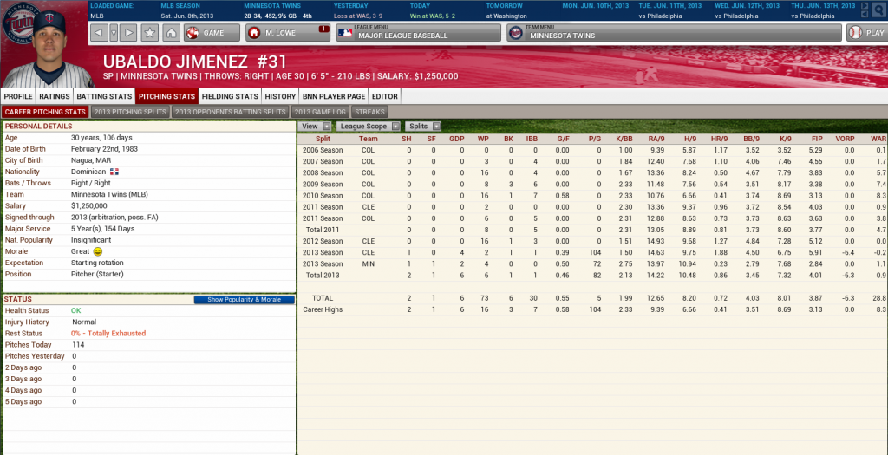Expand the View dropdown
The width and height of the screenshot is (888, 455).
coord(314,127)
